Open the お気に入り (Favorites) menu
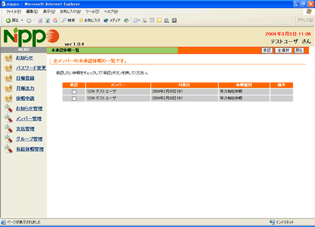This screenshot has width=315, height=227. pyautogui.click(x=70, y=12)
